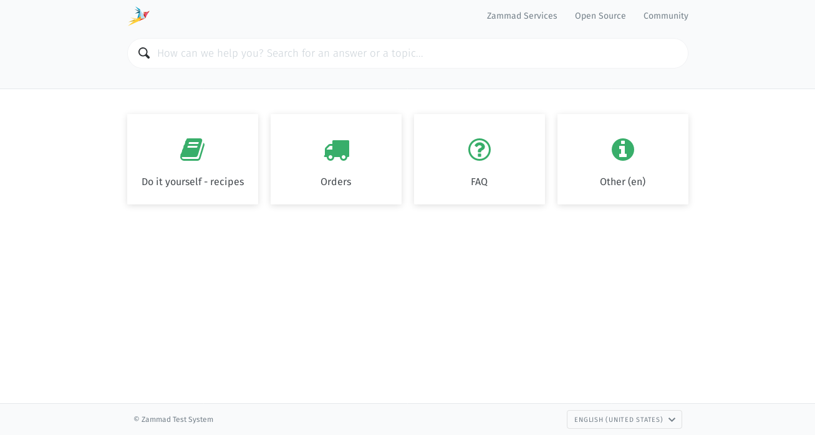This screenshot has width=815, height=435.
Task: Select the green info symbol in the Other card
Action: (622, 150)
